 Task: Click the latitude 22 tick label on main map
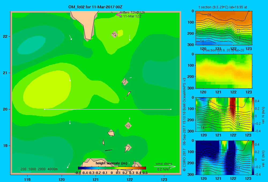5,36
